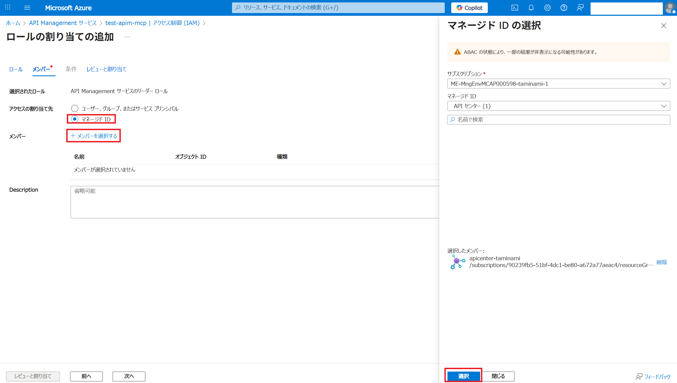Click the apicenter-taminami API center icon
This screenshot has width=677, height=383.
(x=458, y=262)
